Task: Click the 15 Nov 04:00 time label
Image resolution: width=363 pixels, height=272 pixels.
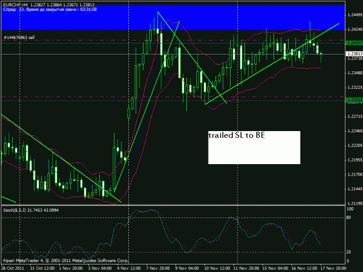Action: tap(275, 269)
